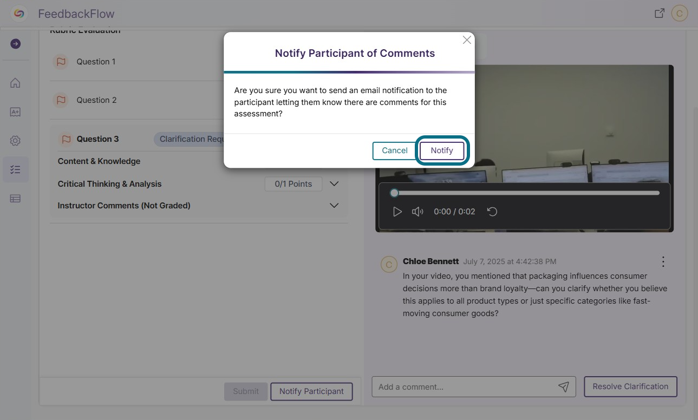Viewport: 698px width, 420px height.
Task: Select Question 3 row
Action: (199, 139)
